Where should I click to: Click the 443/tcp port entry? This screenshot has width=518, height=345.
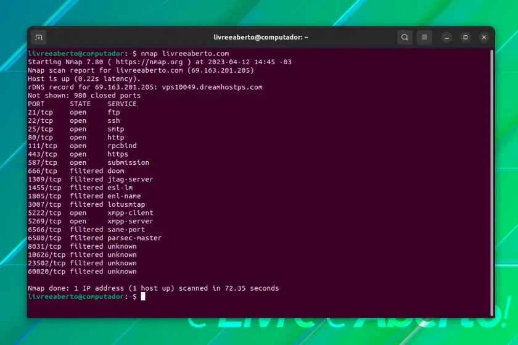[43, 154]
